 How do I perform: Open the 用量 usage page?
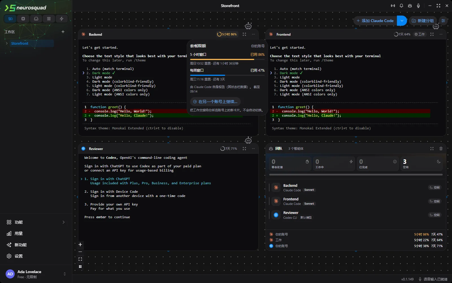coord(36,233)
